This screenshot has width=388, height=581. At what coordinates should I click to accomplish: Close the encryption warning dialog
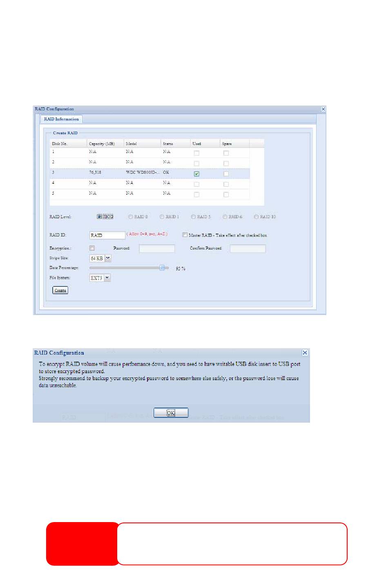click(305, 353)
